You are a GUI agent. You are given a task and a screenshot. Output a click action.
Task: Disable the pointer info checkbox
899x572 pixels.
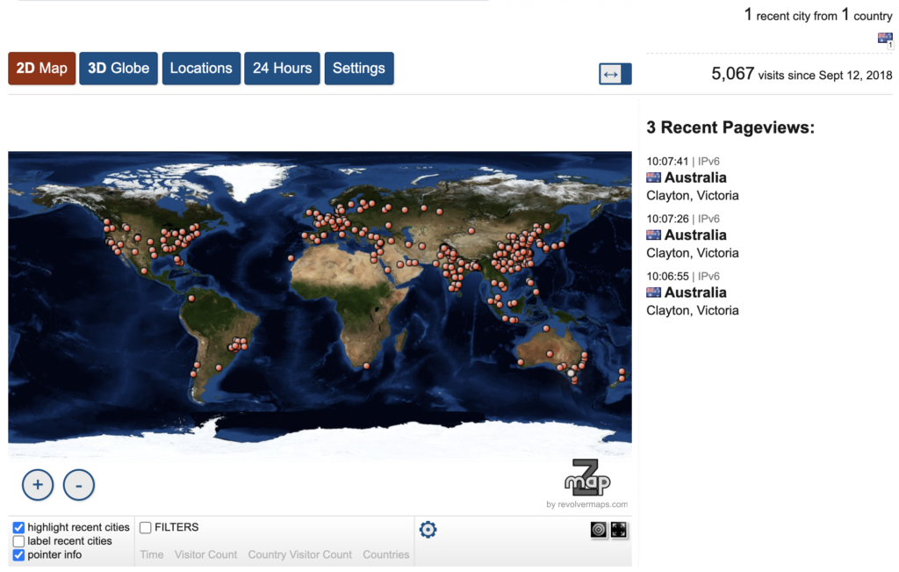coord(18,555)
